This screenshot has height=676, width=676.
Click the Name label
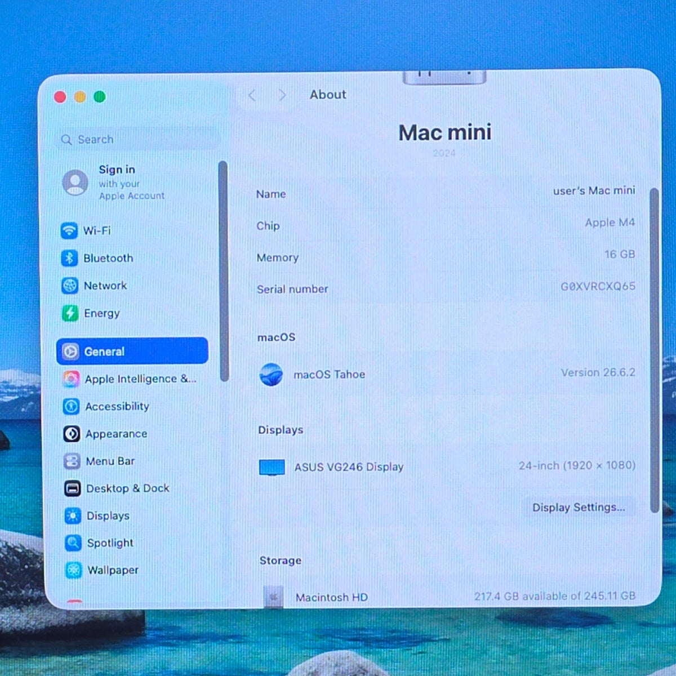pos(271,194)
